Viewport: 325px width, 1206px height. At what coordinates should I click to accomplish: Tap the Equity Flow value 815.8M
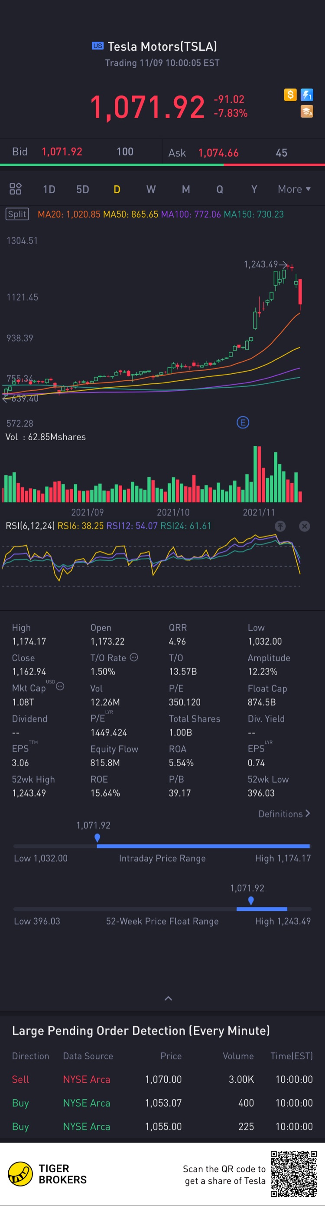pos(105,763)
